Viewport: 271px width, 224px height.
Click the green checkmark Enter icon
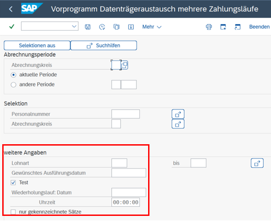(x=12, y=27)
